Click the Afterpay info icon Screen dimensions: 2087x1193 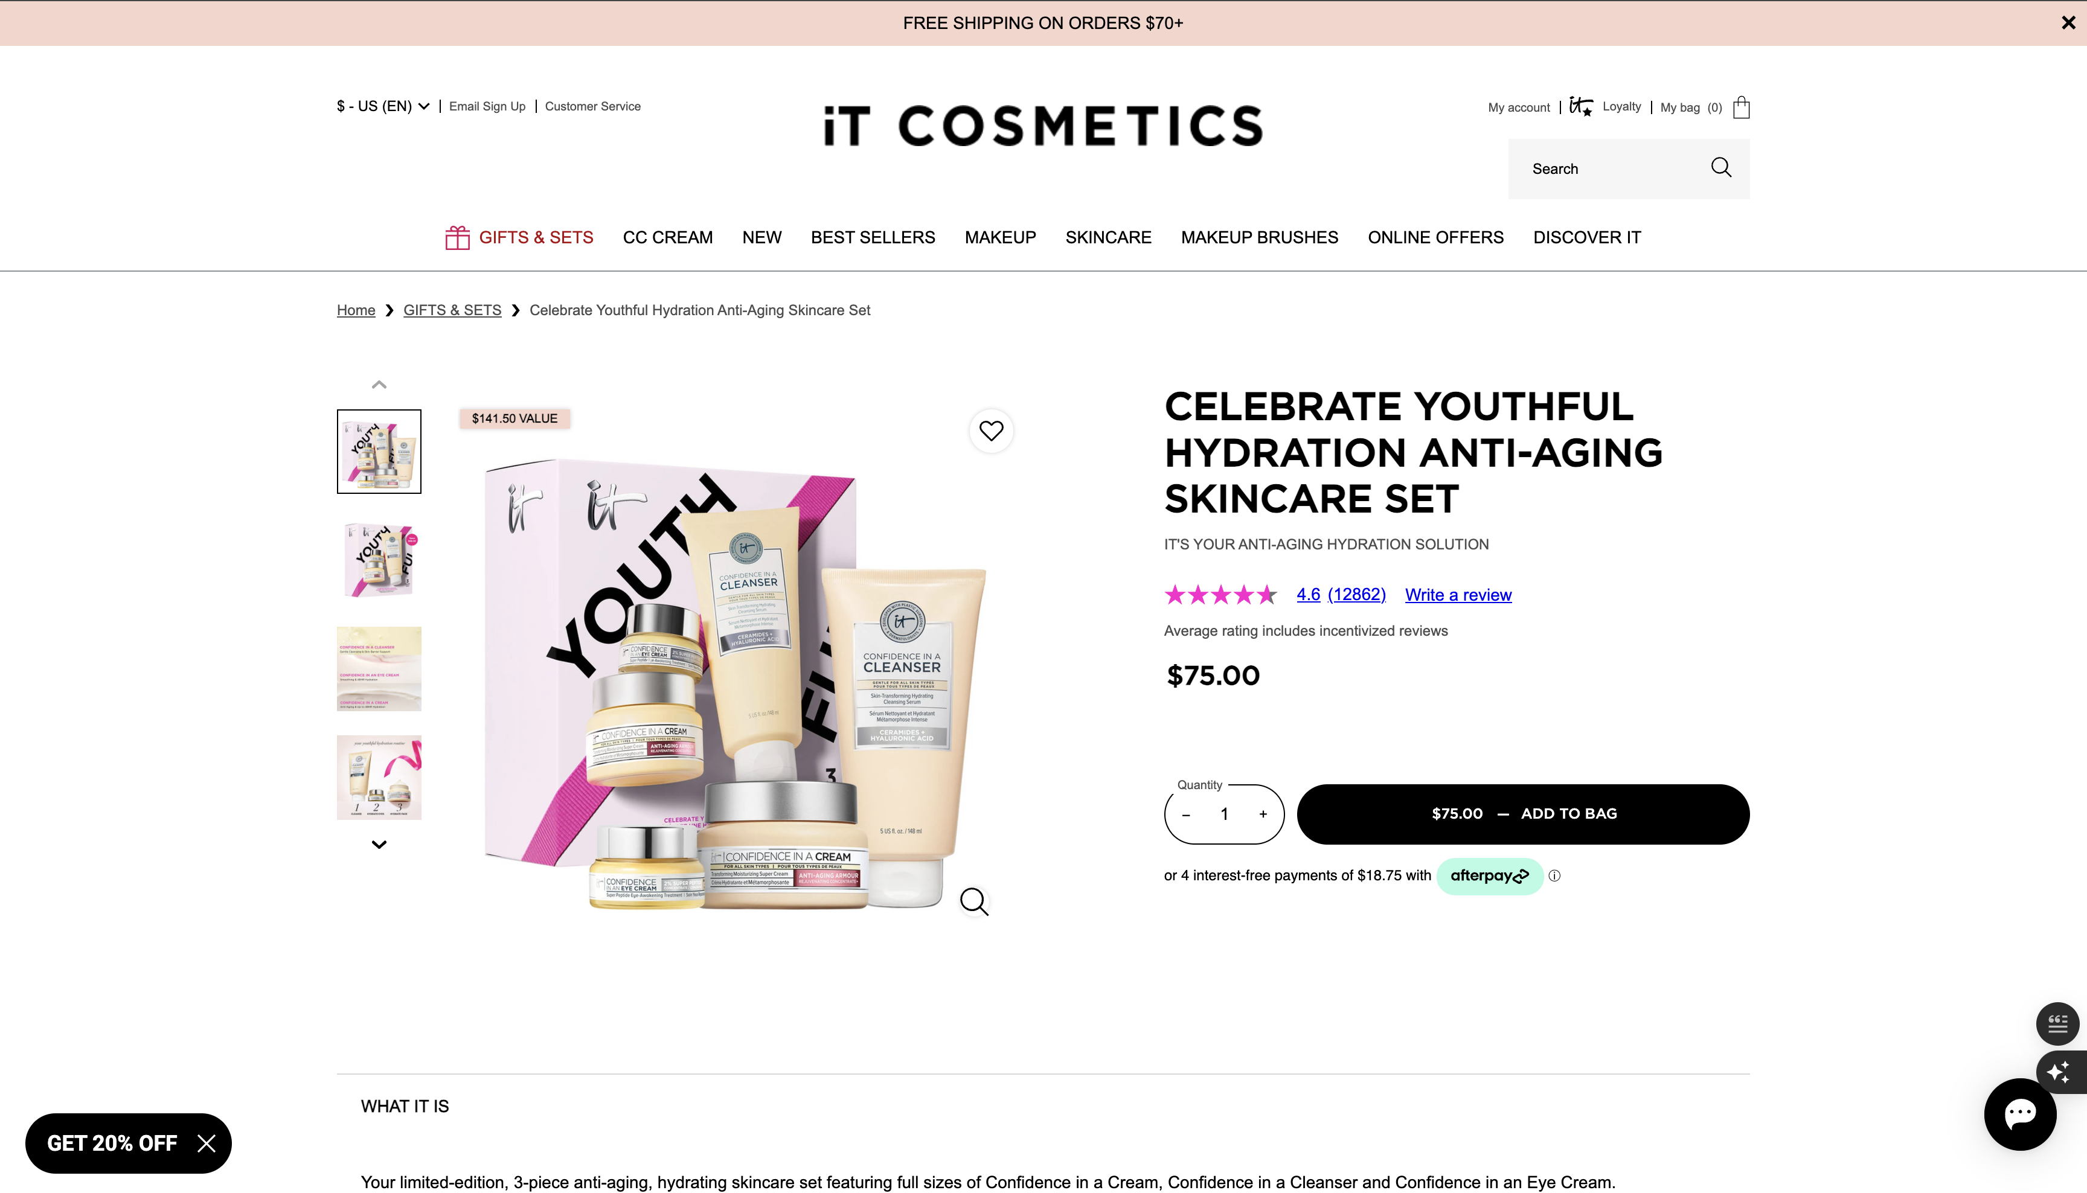pos(1554,876)
